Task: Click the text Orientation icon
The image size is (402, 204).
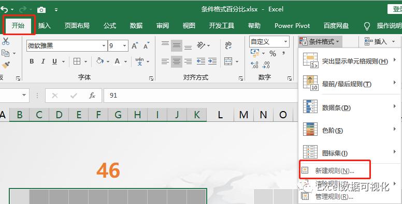Action: [201, 45]
